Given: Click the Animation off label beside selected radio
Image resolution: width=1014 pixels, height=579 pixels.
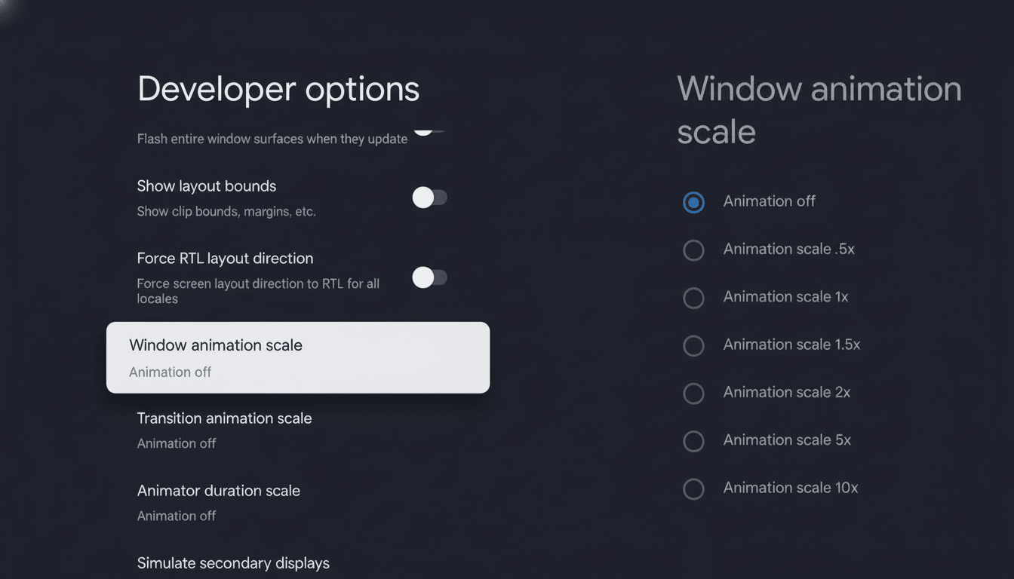Looking at the screenshot, I should click(x=769, y=201).
